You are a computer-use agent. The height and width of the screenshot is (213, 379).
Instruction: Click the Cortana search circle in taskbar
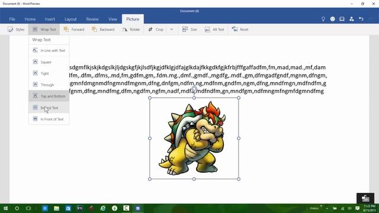17,208
